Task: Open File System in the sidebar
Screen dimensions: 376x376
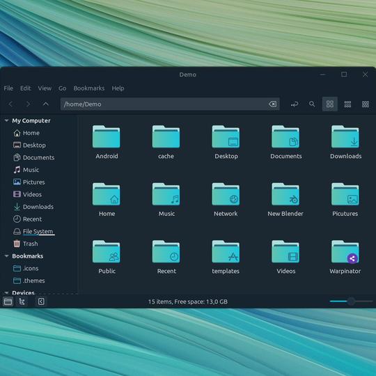Action: [33, 231]
